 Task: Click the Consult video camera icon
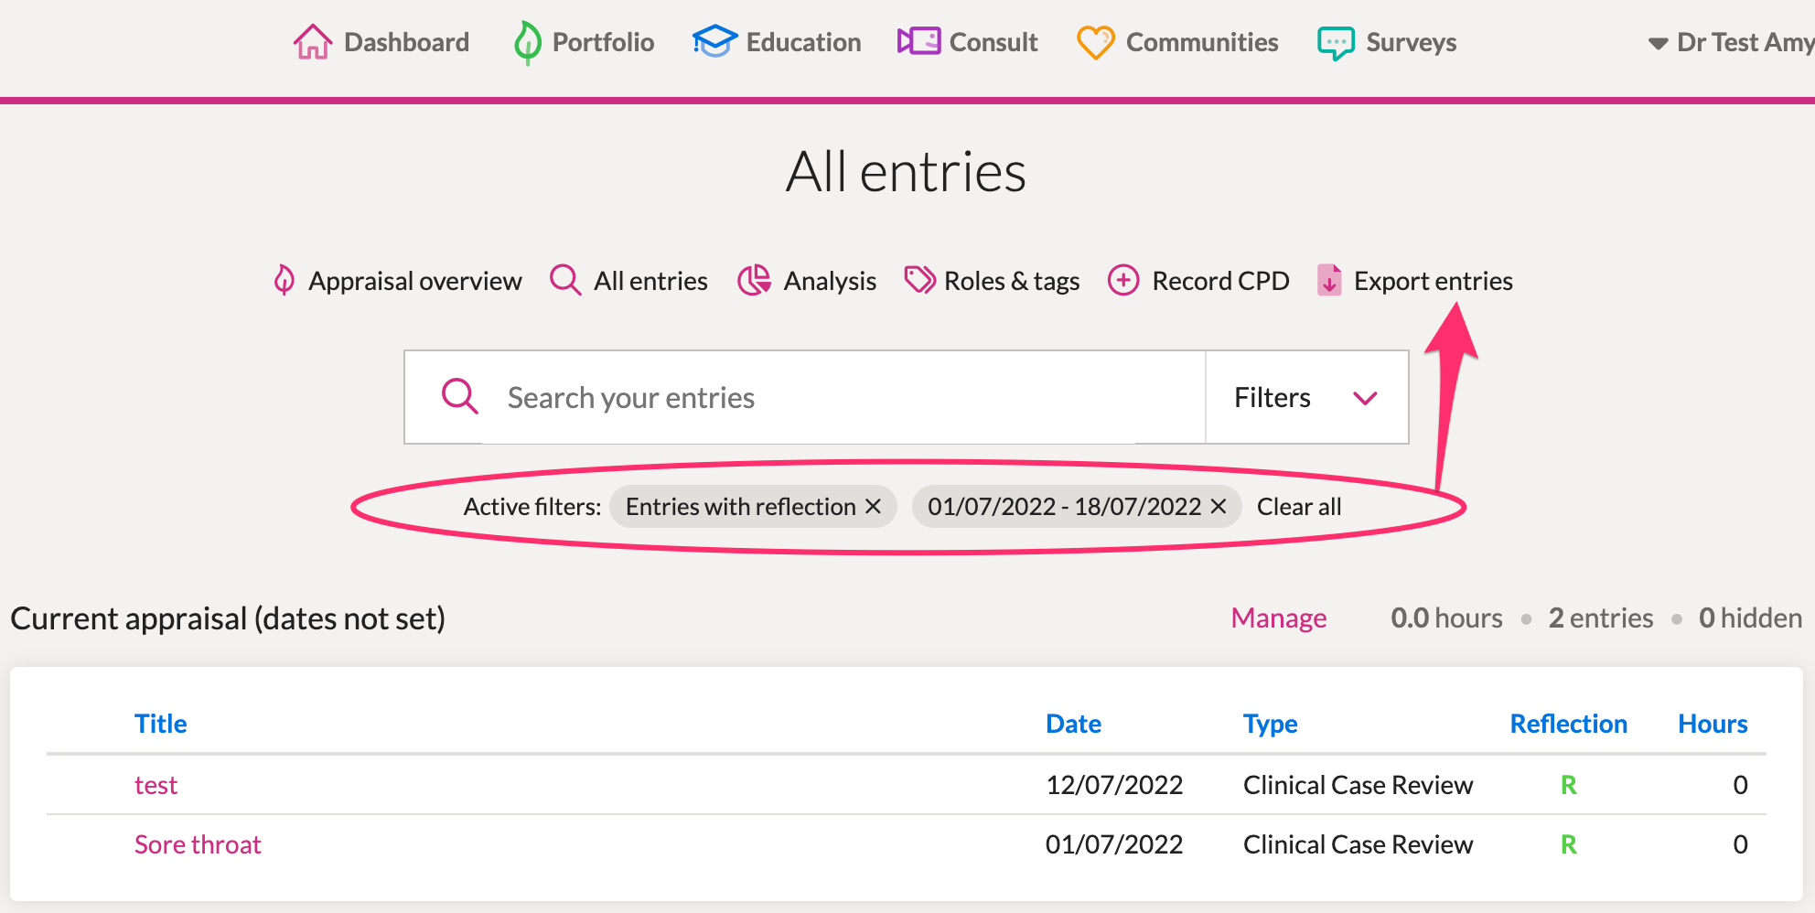coord(918,41)
